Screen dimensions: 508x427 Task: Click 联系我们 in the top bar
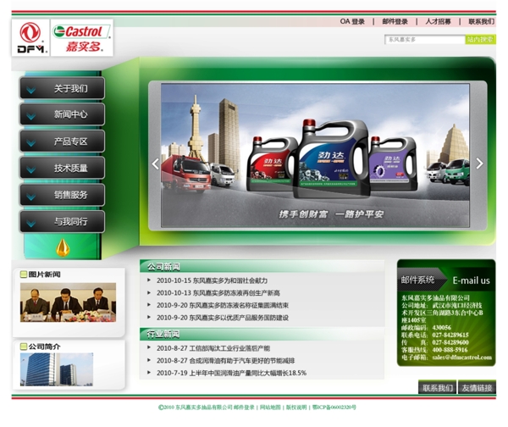point(482,22)
